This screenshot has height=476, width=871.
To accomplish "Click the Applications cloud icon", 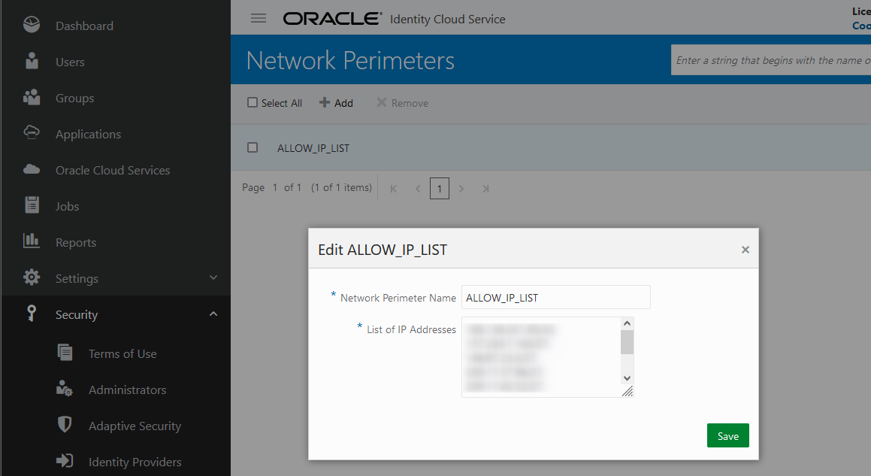I will 32,133.
